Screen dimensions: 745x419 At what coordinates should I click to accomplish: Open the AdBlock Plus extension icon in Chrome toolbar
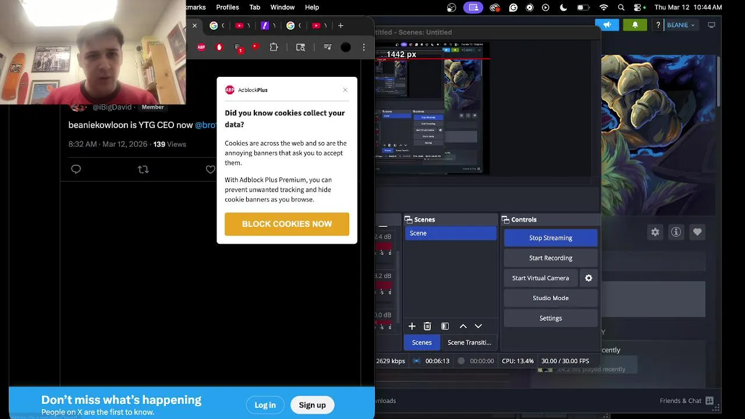[x=201, y=47]
